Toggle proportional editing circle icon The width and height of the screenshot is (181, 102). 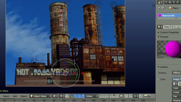coord(126,96)
